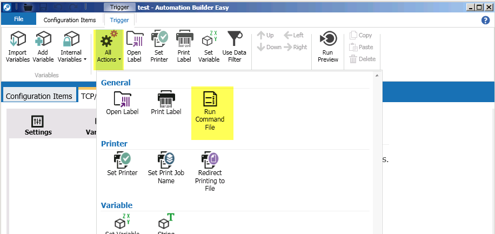495x234 pixels.
Task: Click Set Variable ribbon icon
Action: tap(209, 47)
